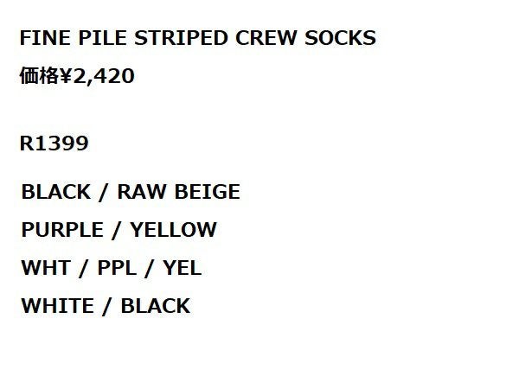Click the word YELLOW
The image size is (519, 389).
(173, 230)
